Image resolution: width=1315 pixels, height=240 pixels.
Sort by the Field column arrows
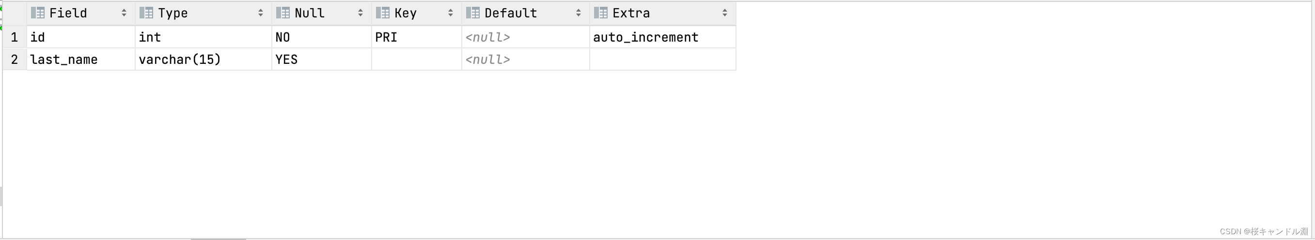coord(124,13)
